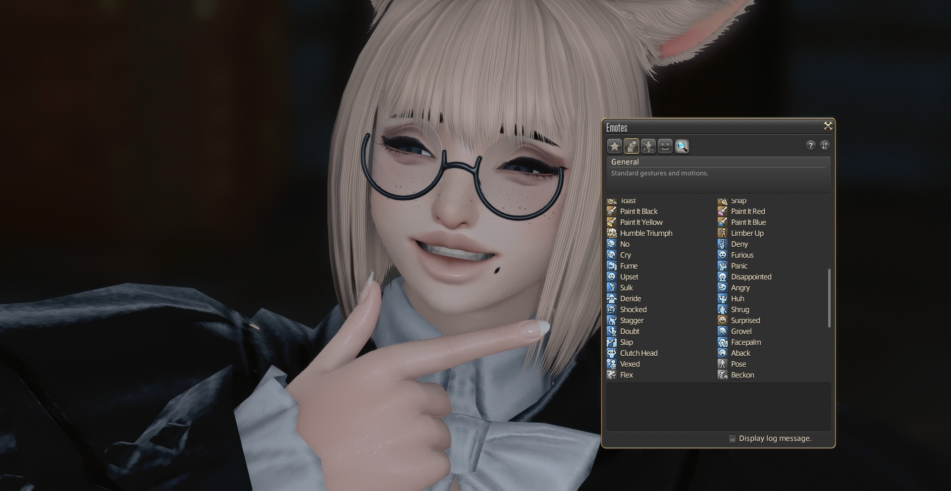Click the emote list scrollbar thumb
This screenshot has width=951, height=491.
point(829,298)
